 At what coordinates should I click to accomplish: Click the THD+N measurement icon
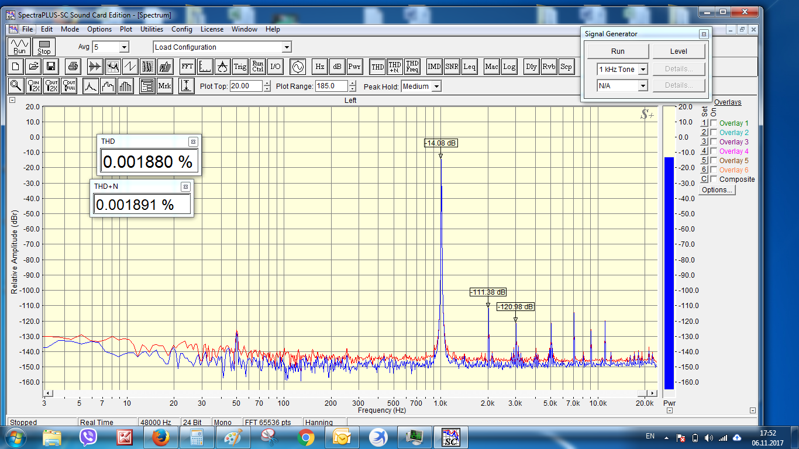pos(395,67)
